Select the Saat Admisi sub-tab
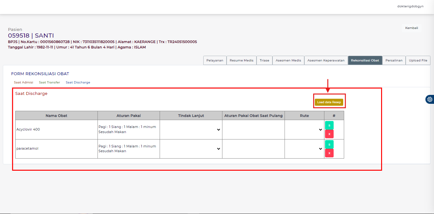Viewport: 434px width, 214px height. coord(23,82)
